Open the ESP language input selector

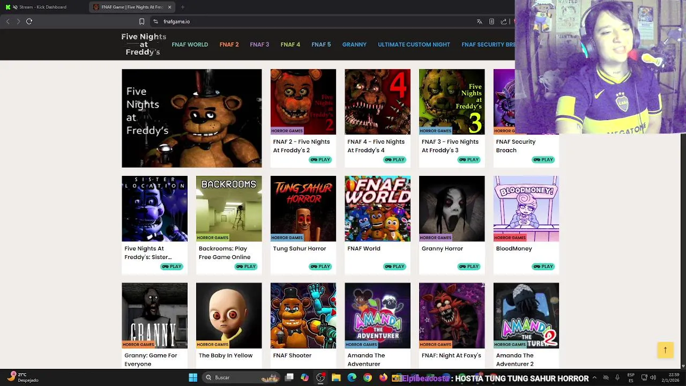pos(631,377)
